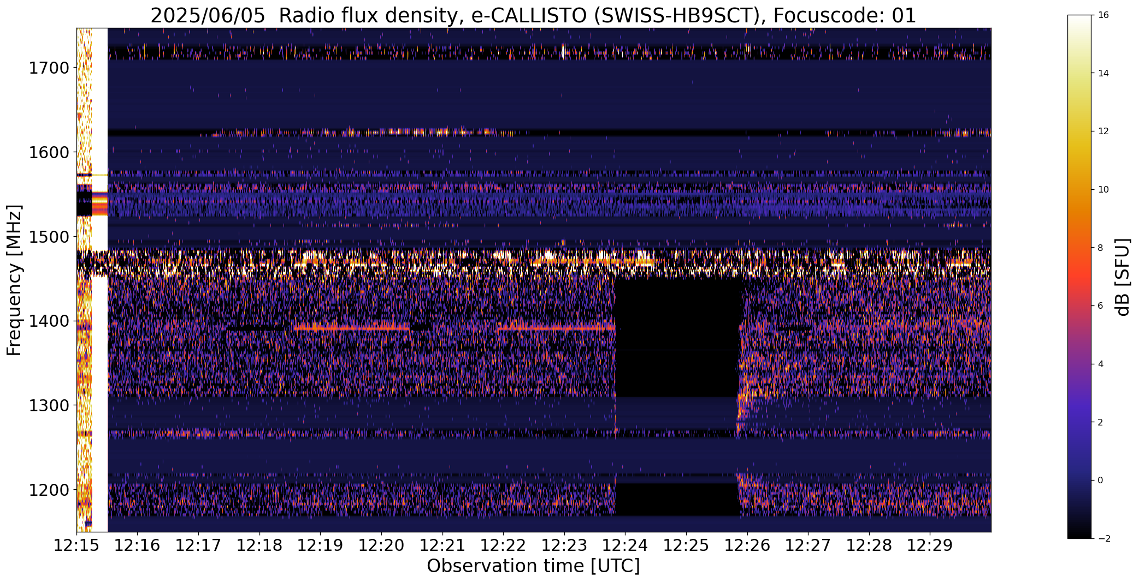The height and width of the screenshot is (582, 1139).
Task: Click the colorbar value 4
Action: click(1100, 364)
